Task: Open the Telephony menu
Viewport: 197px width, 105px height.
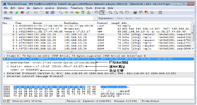Action: (77, 8)
